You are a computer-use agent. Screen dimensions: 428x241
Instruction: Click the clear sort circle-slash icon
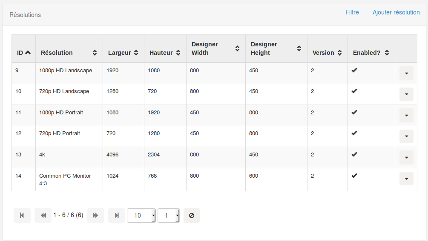point(191,215)
